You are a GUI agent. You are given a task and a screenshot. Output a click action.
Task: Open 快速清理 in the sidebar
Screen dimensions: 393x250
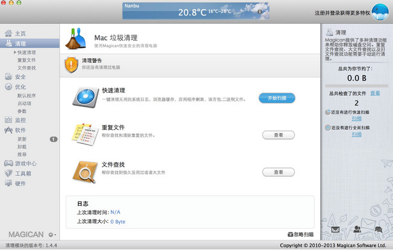(x=27, y=52)
